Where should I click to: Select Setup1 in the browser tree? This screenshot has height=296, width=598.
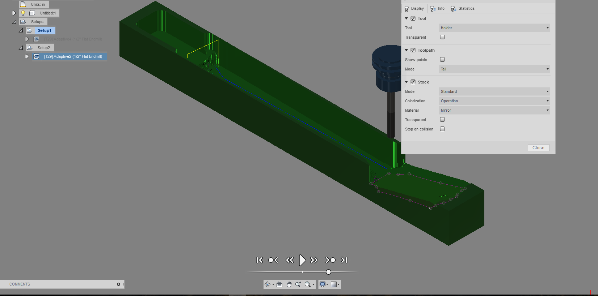(x=45, y=30)
